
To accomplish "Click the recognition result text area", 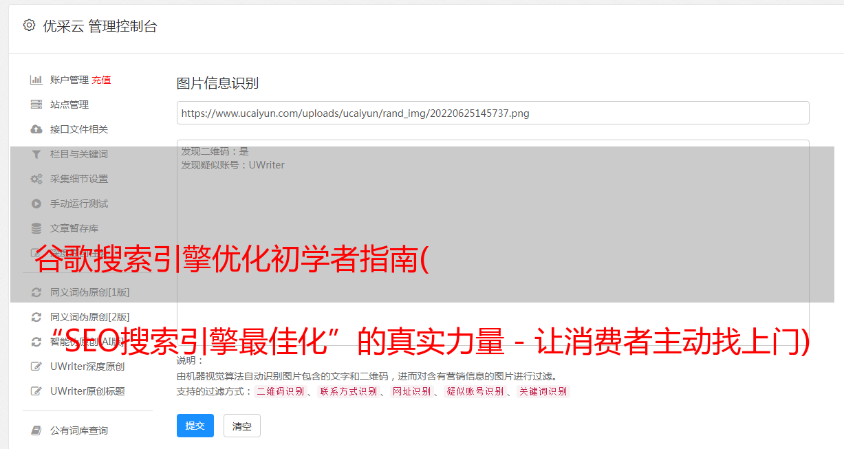I will coord(493,243).
